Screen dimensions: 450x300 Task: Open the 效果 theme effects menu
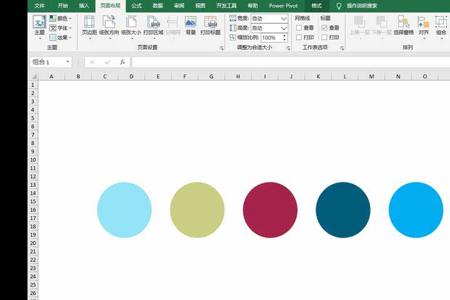point(60,37)
